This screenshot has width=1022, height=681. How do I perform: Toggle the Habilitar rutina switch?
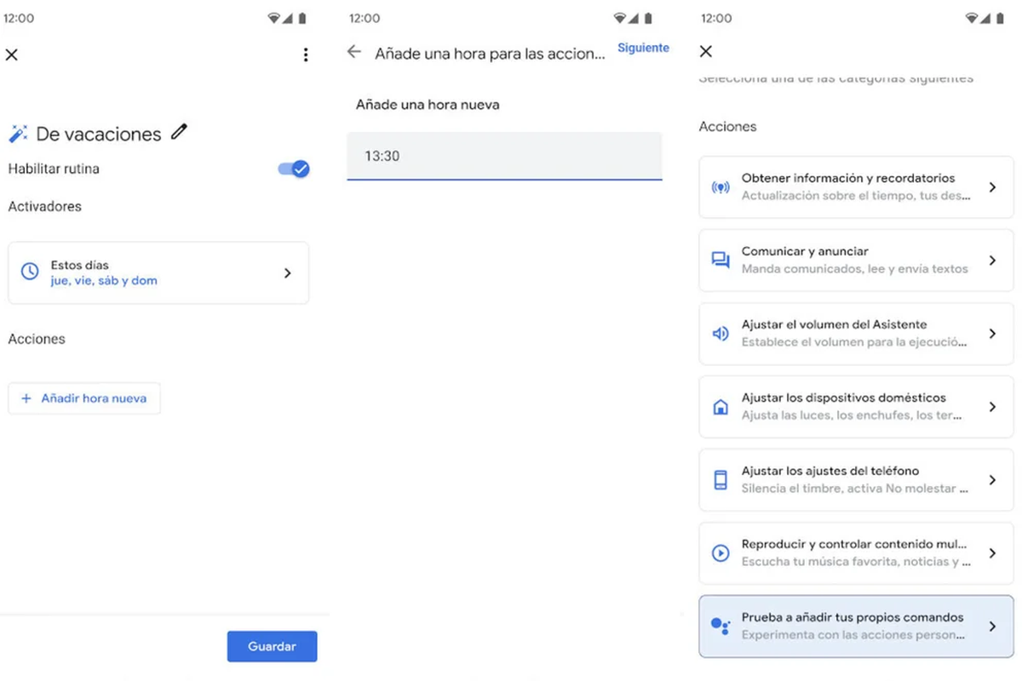[294, 169]
